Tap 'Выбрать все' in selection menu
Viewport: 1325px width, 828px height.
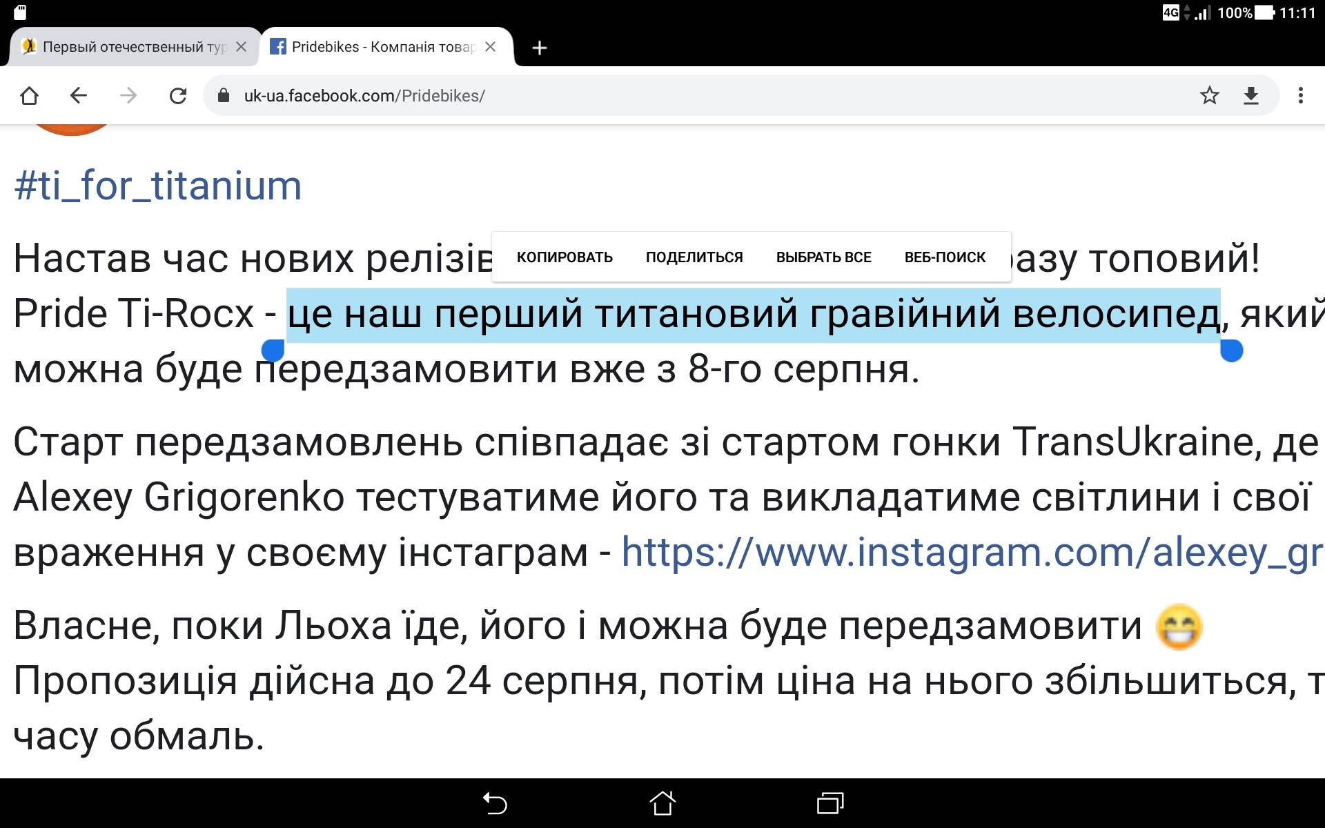pos(823,257)
